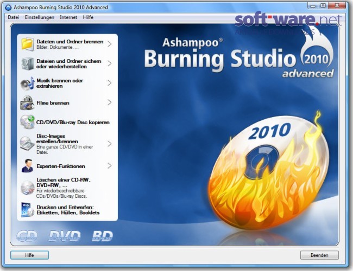Click the film reel icon for movies
Image resolution: width=353 pixels, height=271 pixels.
[27, 102]
